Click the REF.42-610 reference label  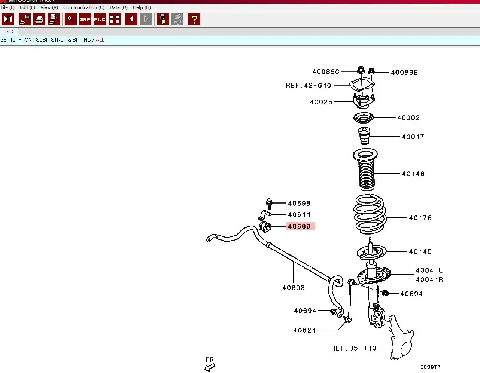pyautogui.click(x=309, y=86)
